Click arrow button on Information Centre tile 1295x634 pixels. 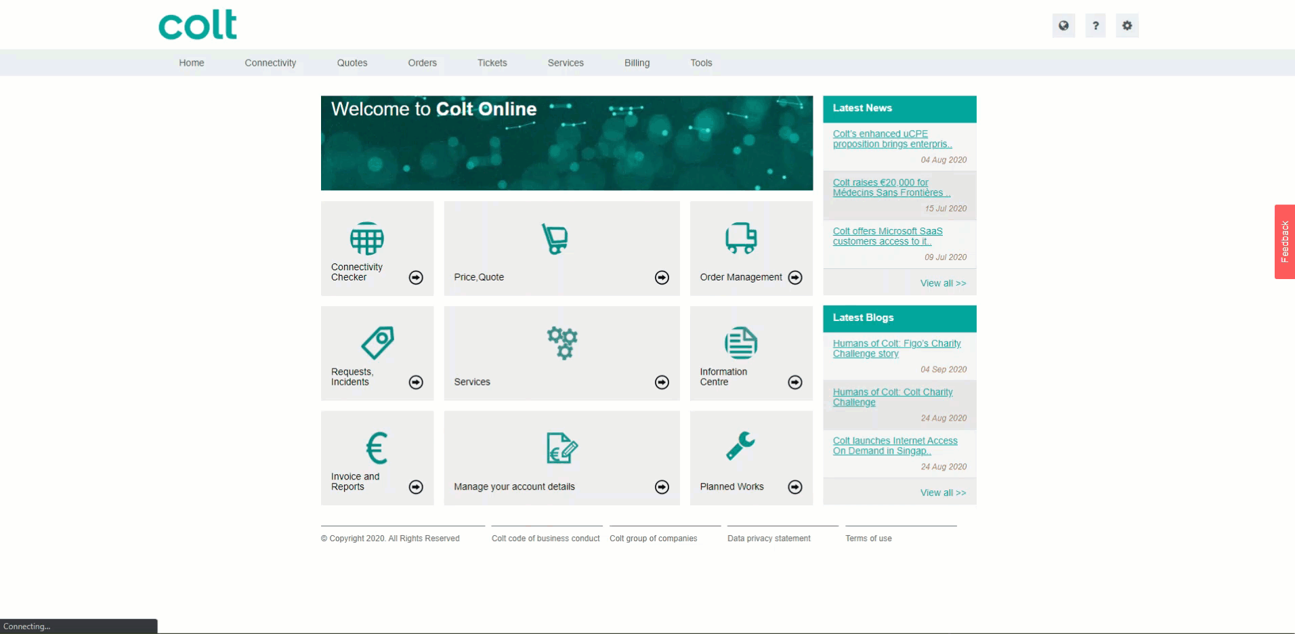click(795, 383)
